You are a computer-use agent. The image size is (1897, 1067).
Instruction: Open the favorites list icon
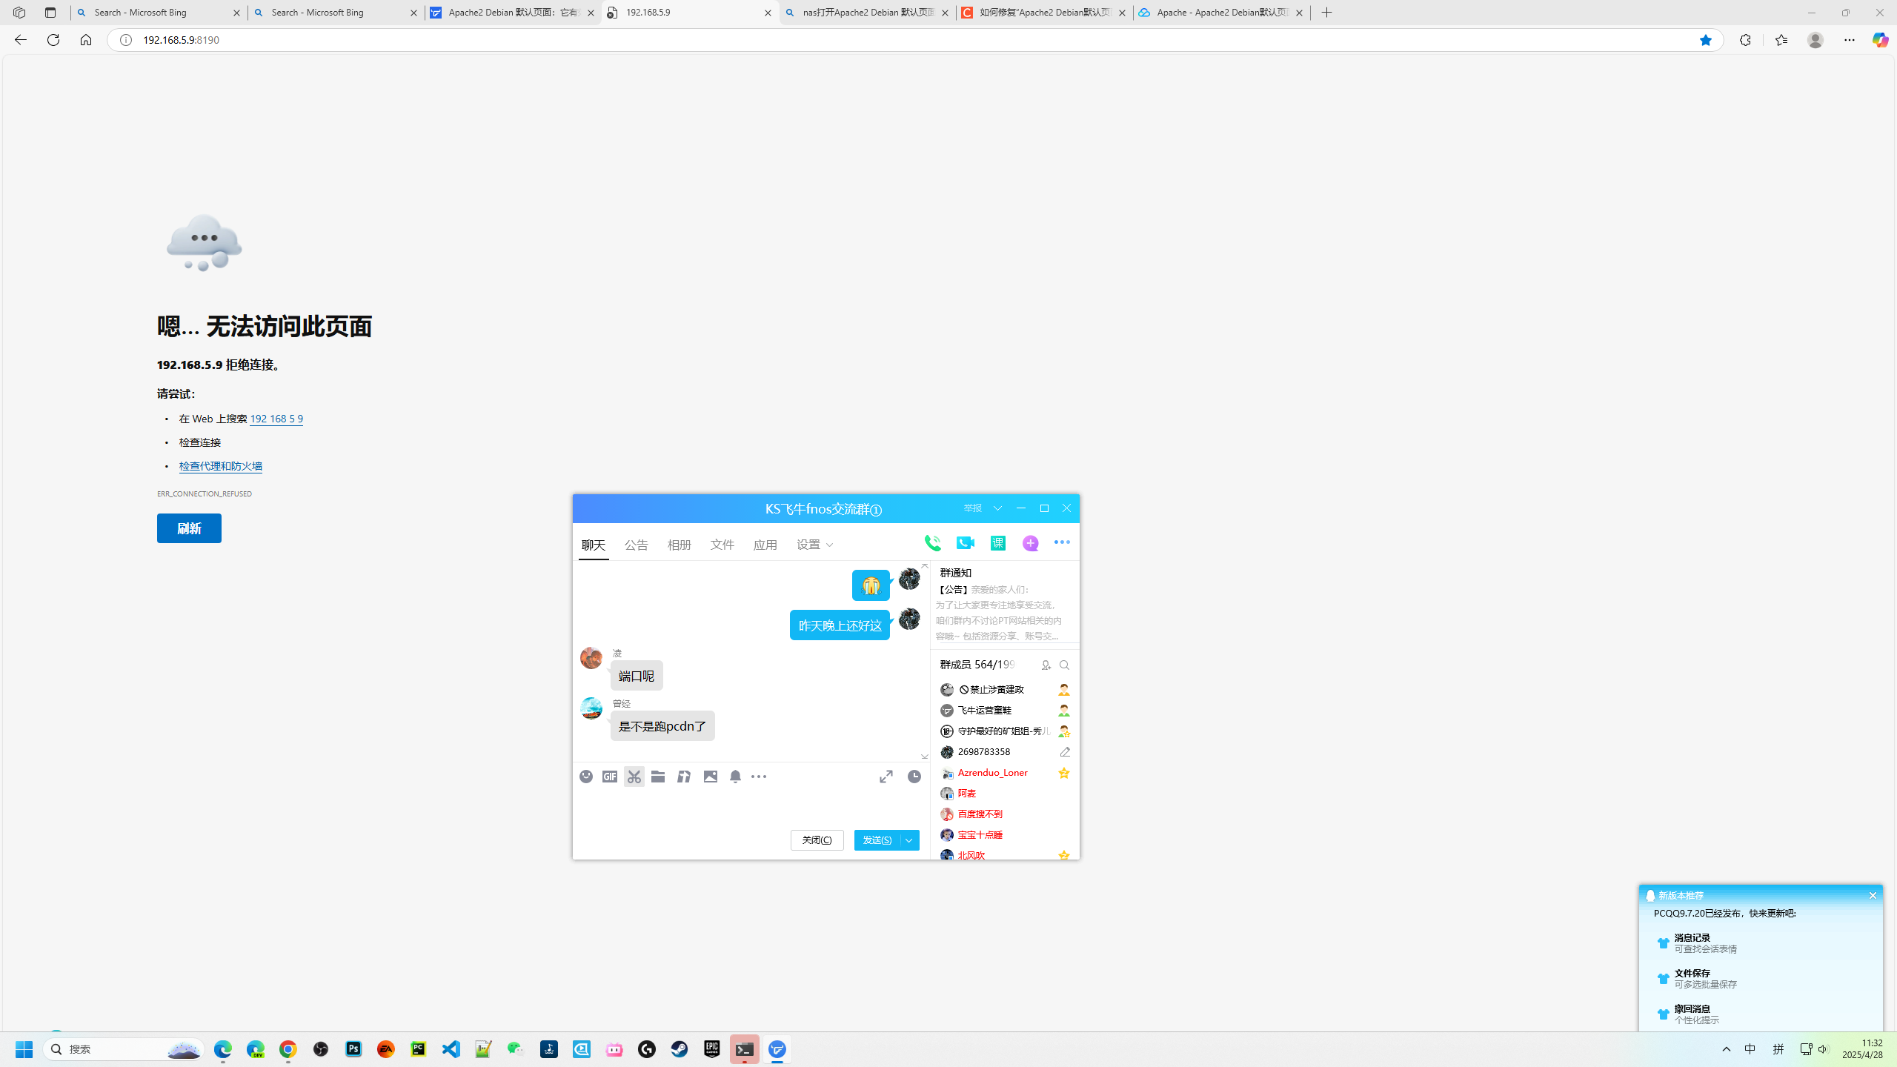1781,40
